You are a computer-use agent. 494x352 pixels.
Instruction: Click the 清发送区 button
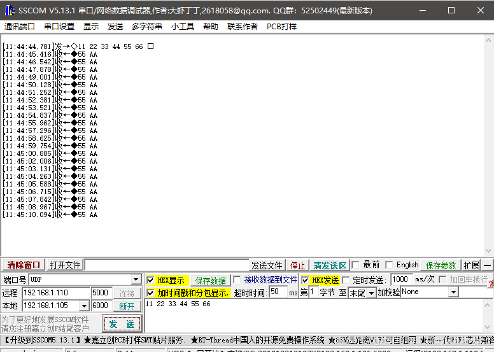pos(330,265)
